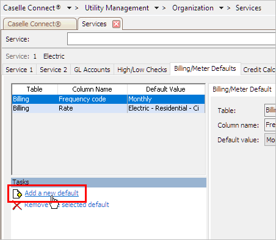
Task: Click the Add a new default link
Action: tap(52, 193)
